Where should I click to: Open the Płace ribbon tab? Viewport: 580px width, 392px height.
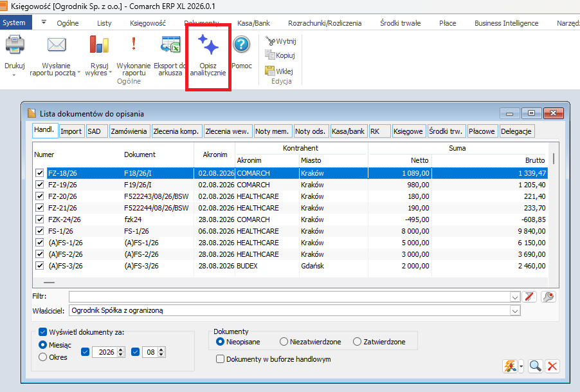(448, 23)
